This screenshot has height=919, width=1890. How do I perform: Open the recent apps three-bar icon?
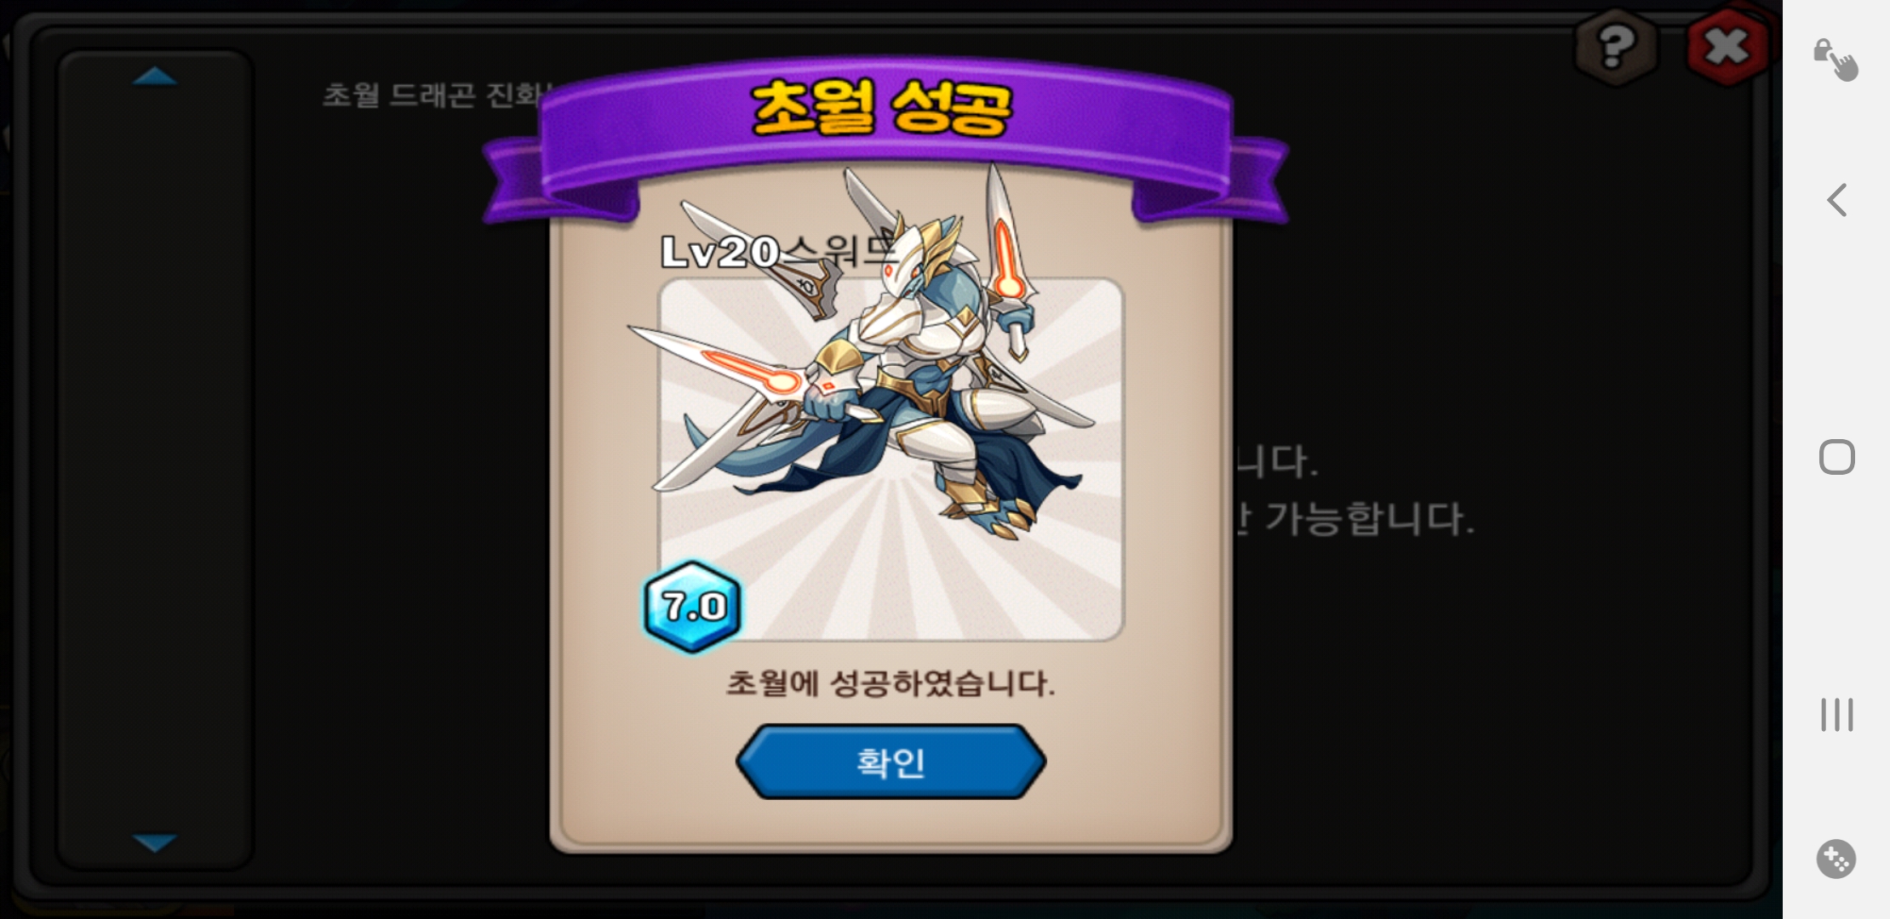(x=1837, y=715)
